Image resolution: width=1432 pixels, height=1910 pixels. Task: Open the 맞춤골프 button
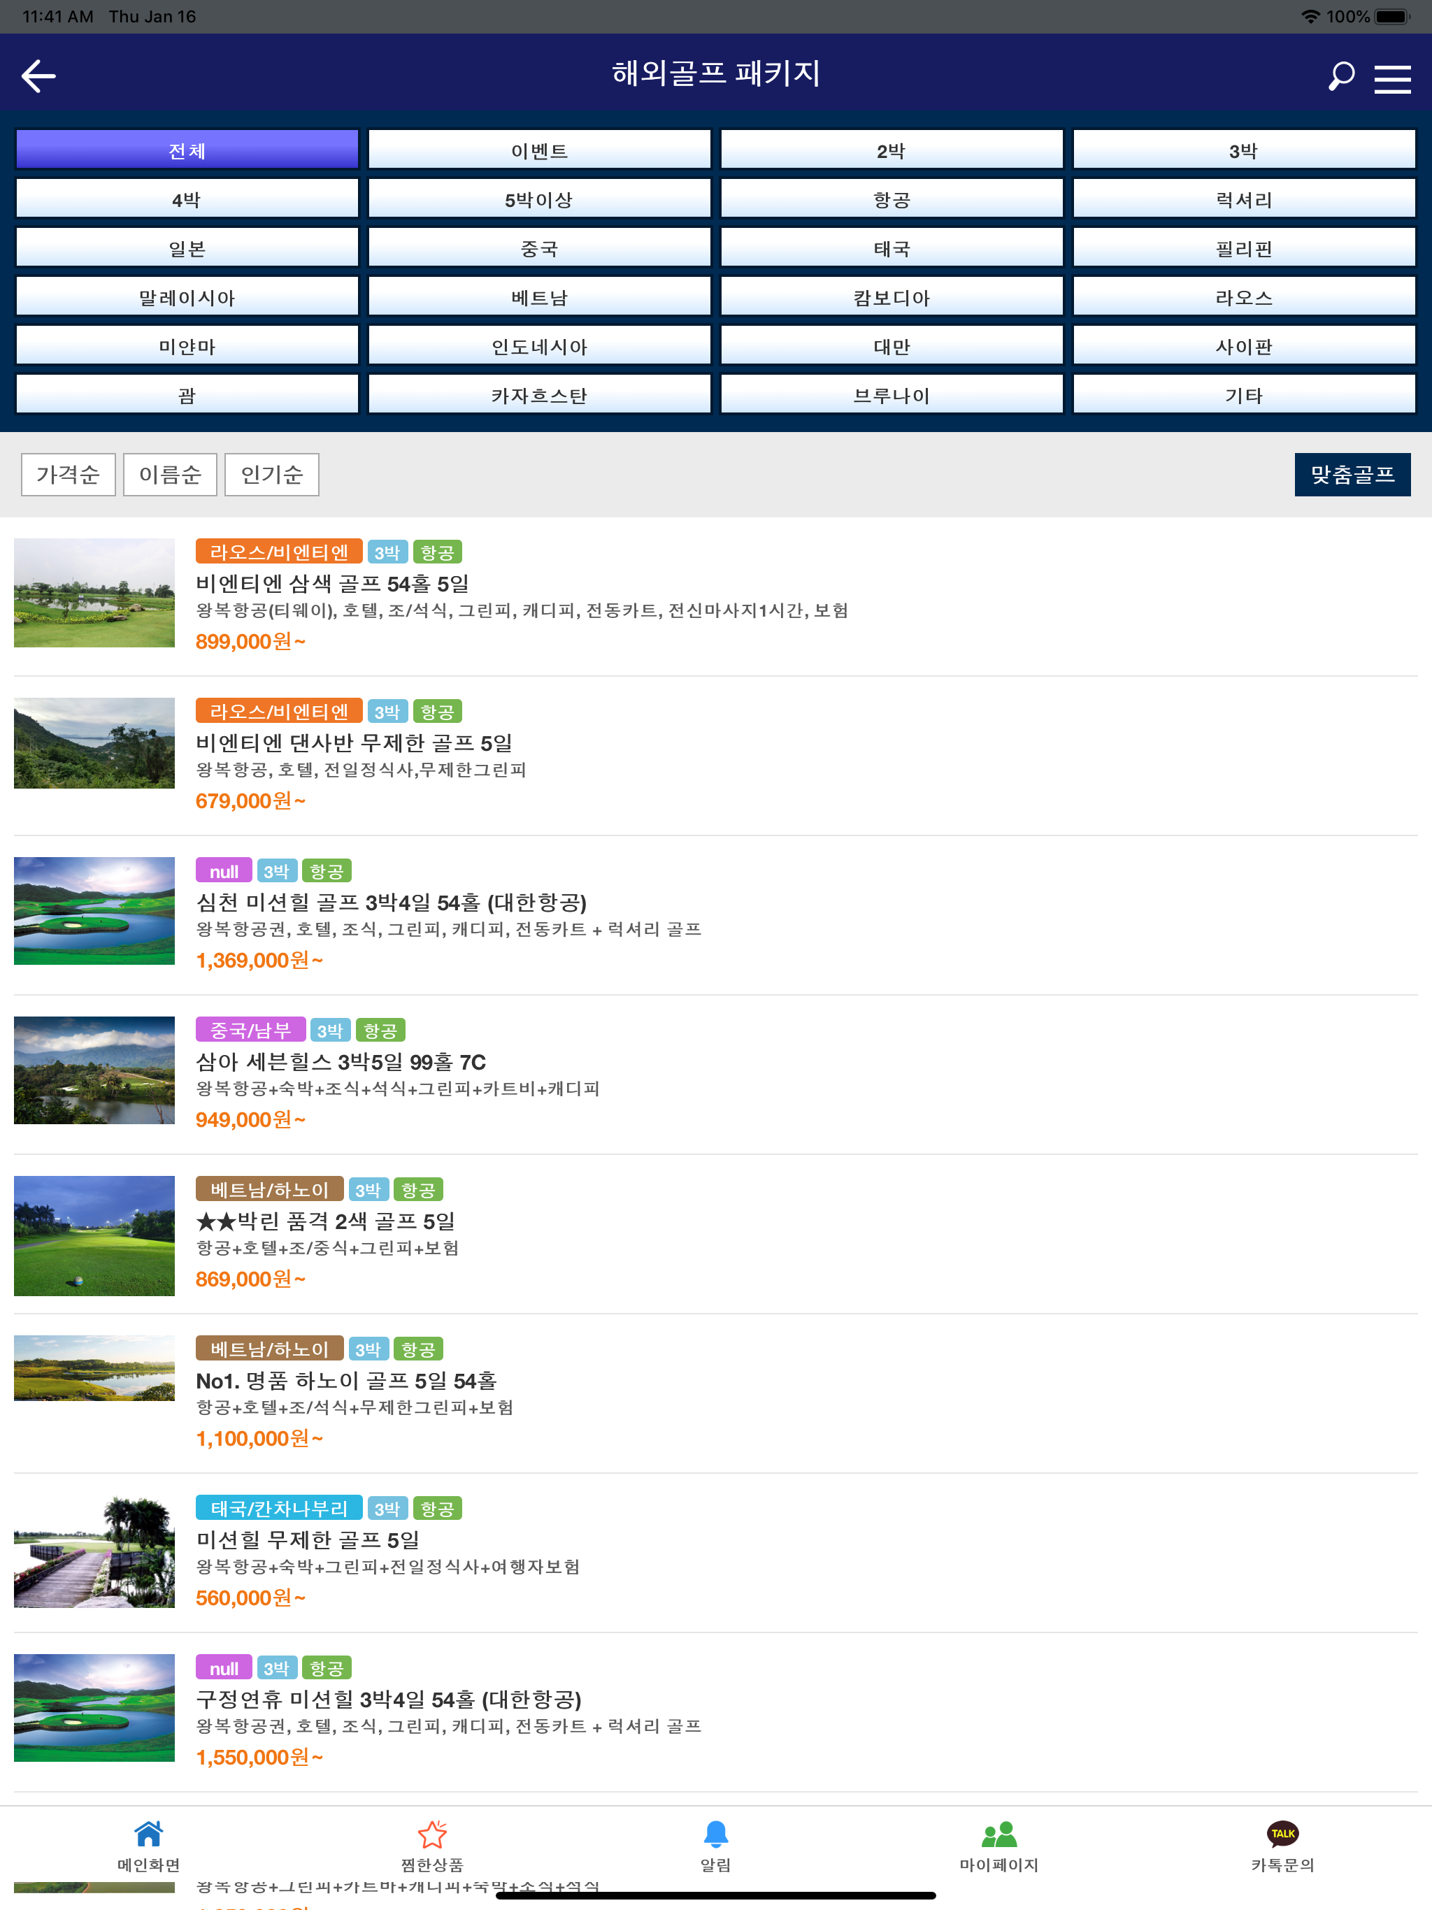point(1352,474)
